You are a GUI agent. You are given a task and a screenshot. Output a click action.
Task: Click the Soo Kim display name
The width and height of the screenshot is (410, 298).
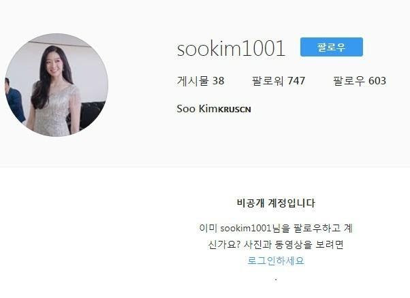pos(197,109)
